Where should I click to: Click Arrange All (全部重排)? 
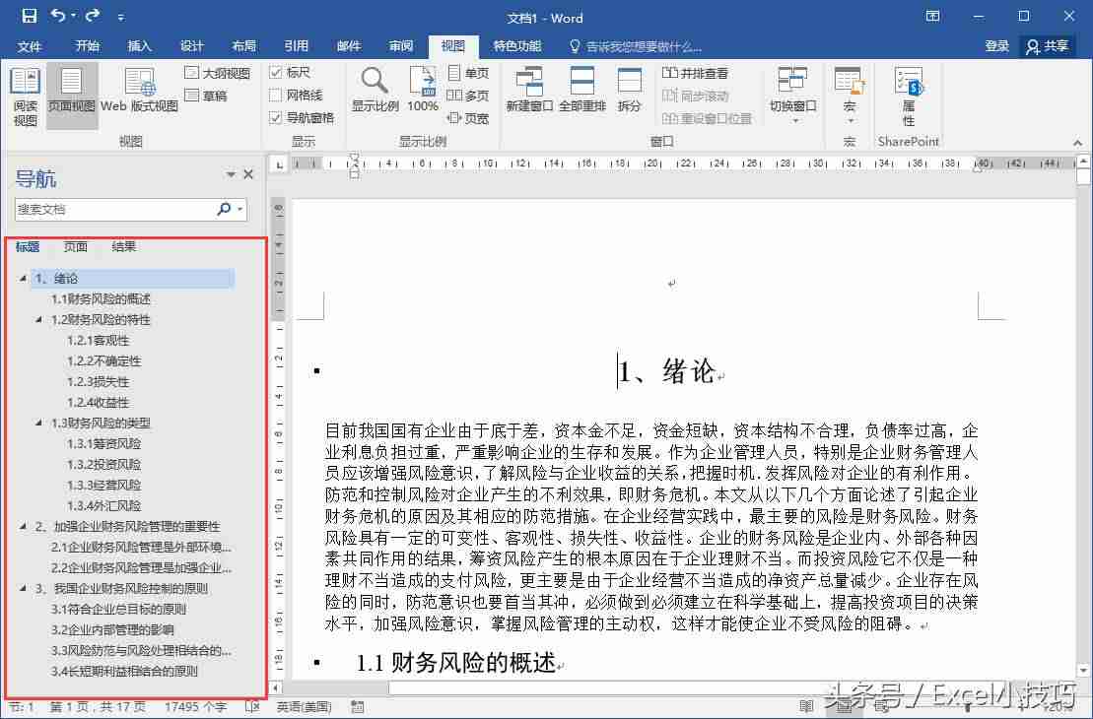point(582,90)
